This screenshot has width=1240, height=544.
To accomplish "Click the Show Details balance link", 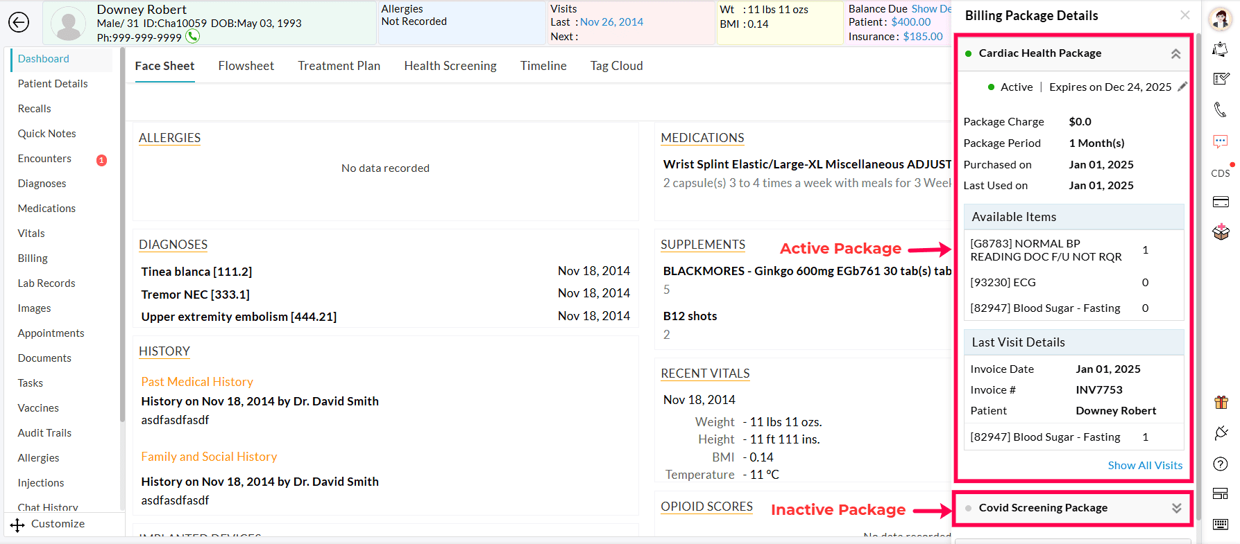I will point(931,9).
